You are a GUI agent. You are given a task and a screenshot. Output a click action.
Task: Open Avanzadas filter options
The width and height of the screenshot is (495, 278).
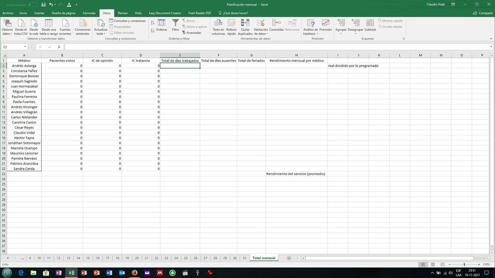(x=191, y=33)
